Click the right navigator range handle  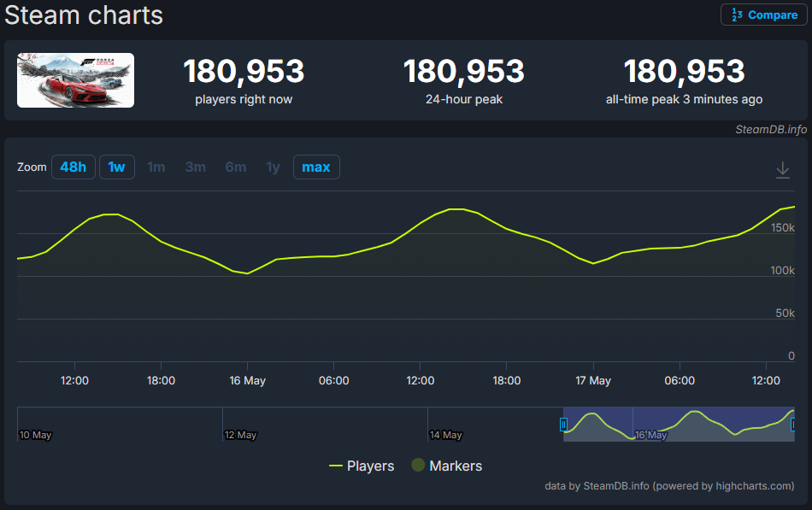[793, 425]
